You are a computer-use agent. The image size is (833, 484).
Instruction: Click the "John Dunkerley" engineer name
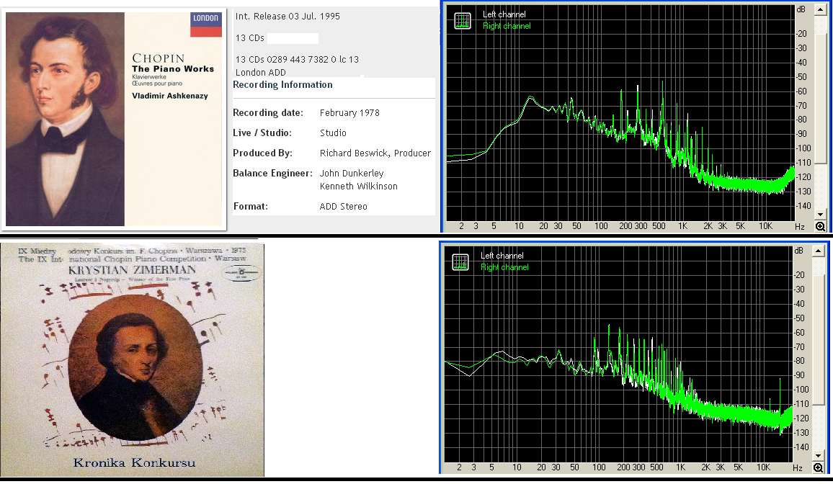352,174
